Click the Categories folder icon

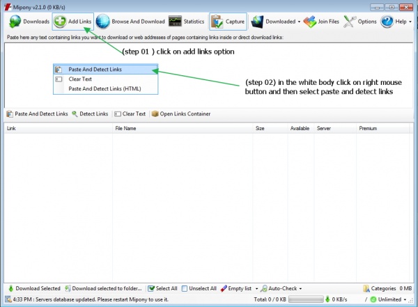(x=366, y=288)
